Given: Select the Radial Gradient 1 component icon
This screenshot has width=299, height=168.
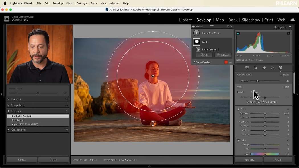Looking at the screenshot, I should point(198,49).
